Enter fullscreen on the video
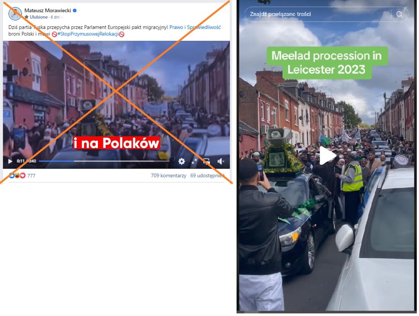Image resolution: width=419 pixels, height=316 pixels. coord(194,161)
